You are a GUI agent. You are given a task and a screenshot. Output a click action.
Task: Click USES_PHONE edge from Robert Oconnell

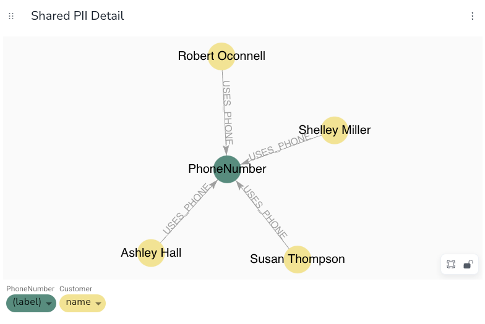pyautogui.click(x=228, y=112)
